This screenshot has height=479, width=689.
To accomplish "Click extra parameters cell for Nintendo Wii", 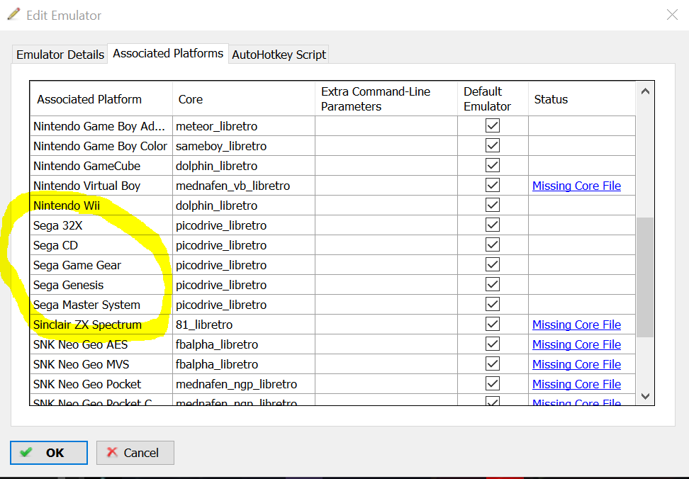I will tap(386, 205).
